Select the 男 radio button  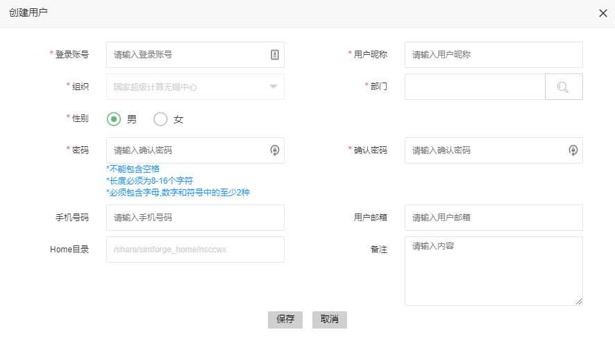(x=114, y=119)
